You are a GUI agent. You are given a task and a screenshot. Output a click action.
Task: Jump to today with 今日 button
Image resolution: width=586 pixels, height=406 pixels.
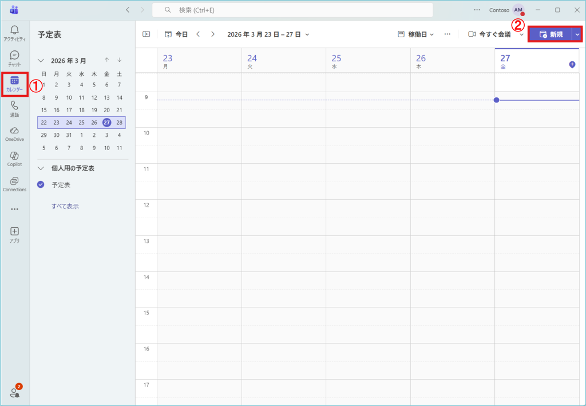(x=176, y=34)
